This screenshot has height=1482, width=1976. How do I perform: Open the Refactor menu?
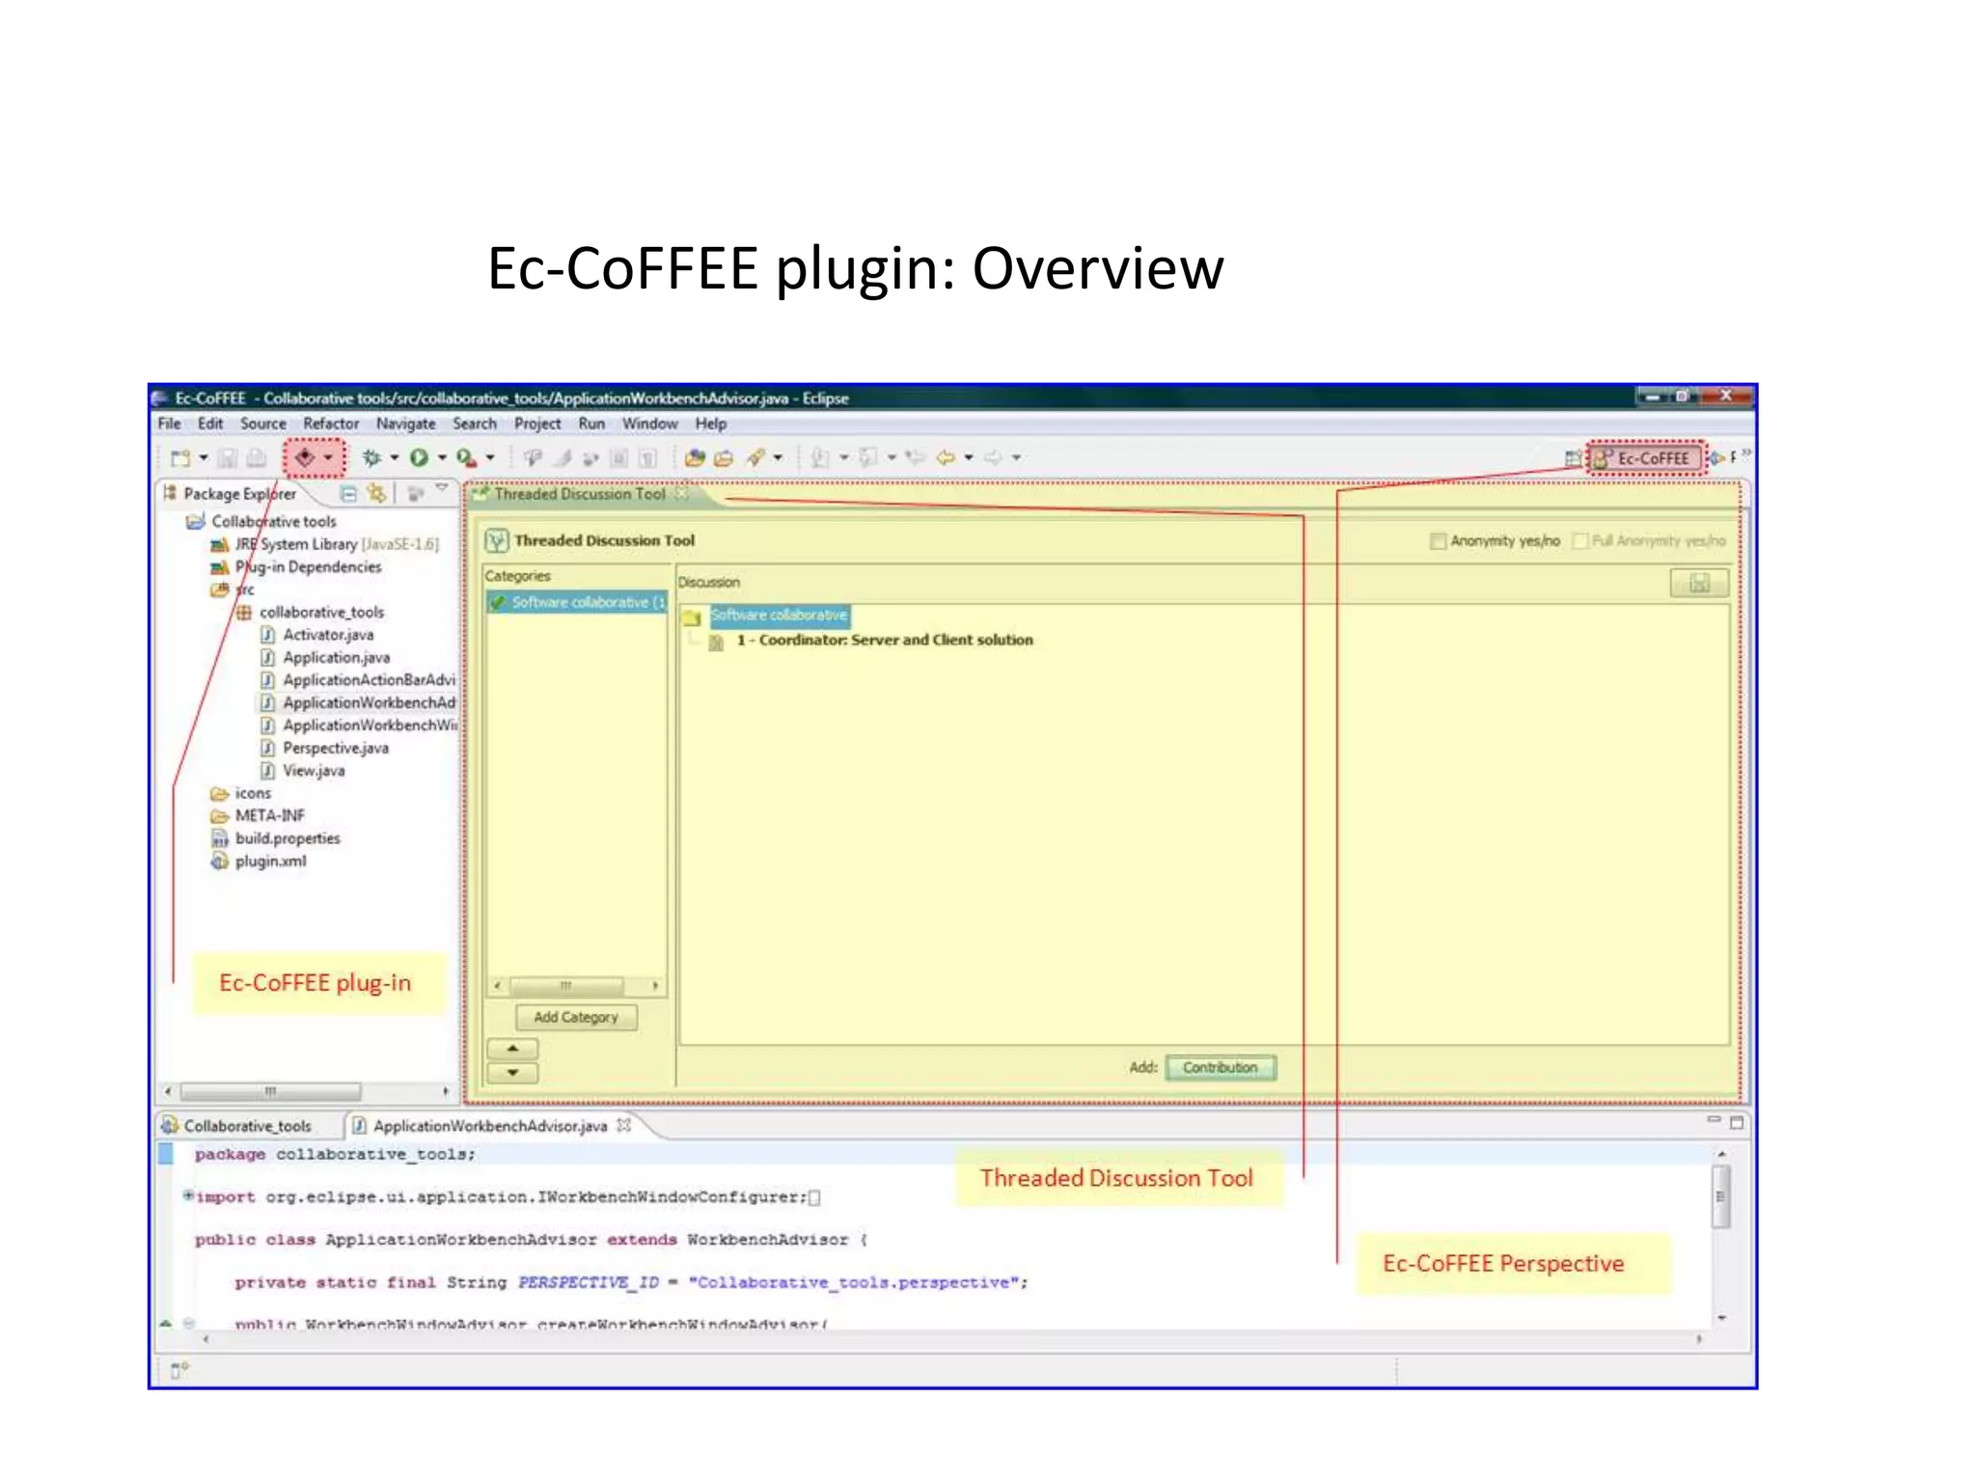330,424
